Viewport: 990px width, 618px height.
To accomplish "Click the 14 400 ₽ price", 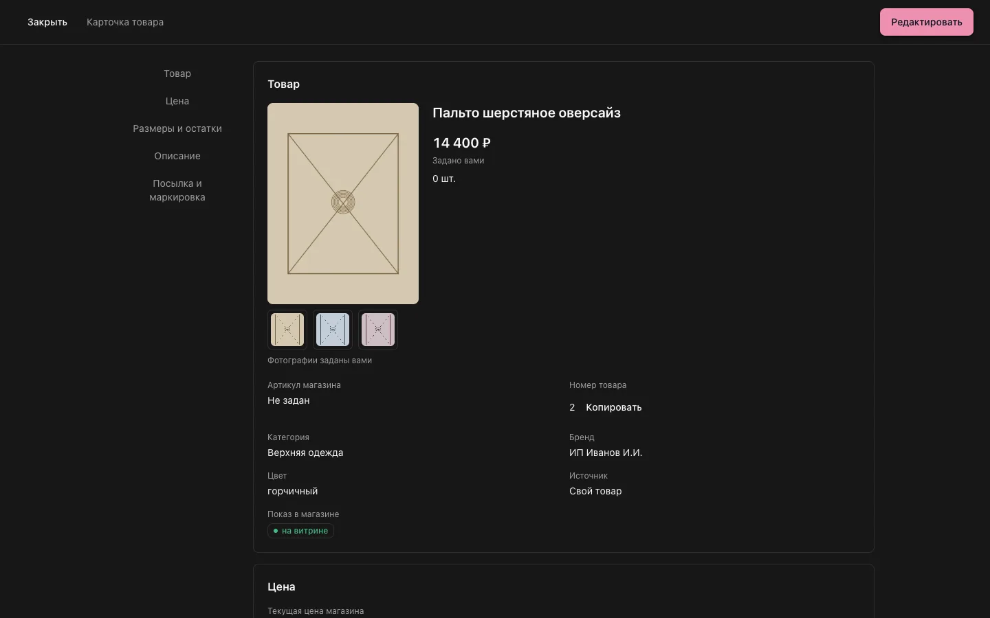I will [x=462, y=143].
